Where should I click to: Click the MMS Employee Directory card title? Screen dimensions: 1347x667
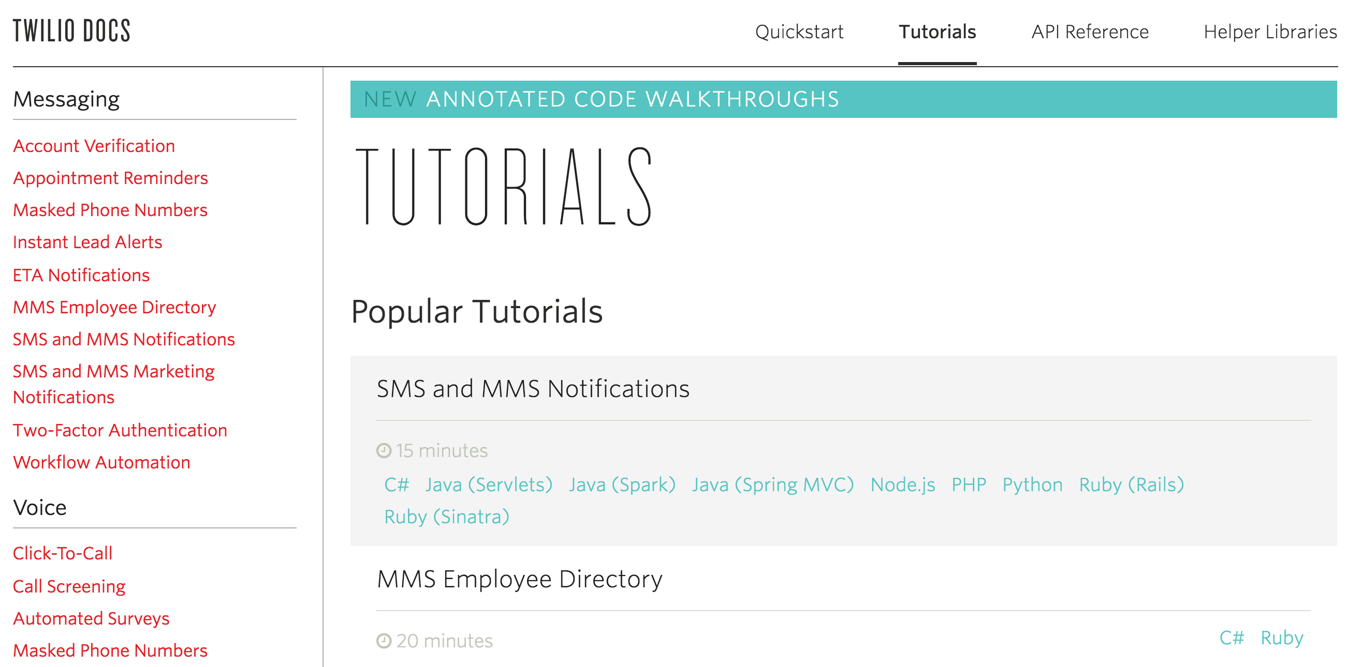(x=519, y=579)
